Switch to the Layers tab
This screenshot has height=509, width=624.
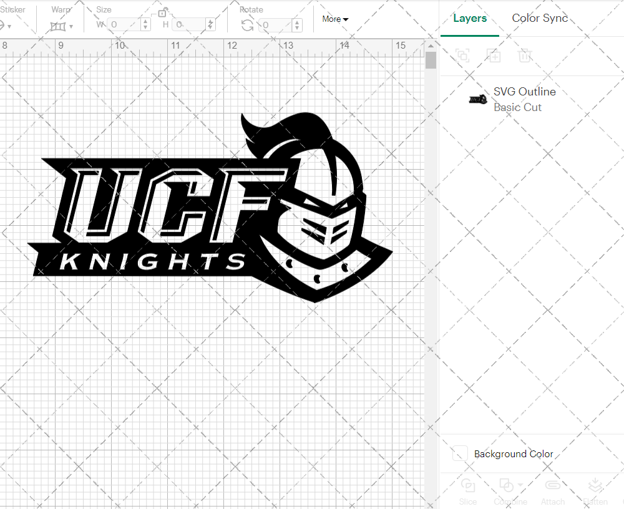[x=470, y=18]
